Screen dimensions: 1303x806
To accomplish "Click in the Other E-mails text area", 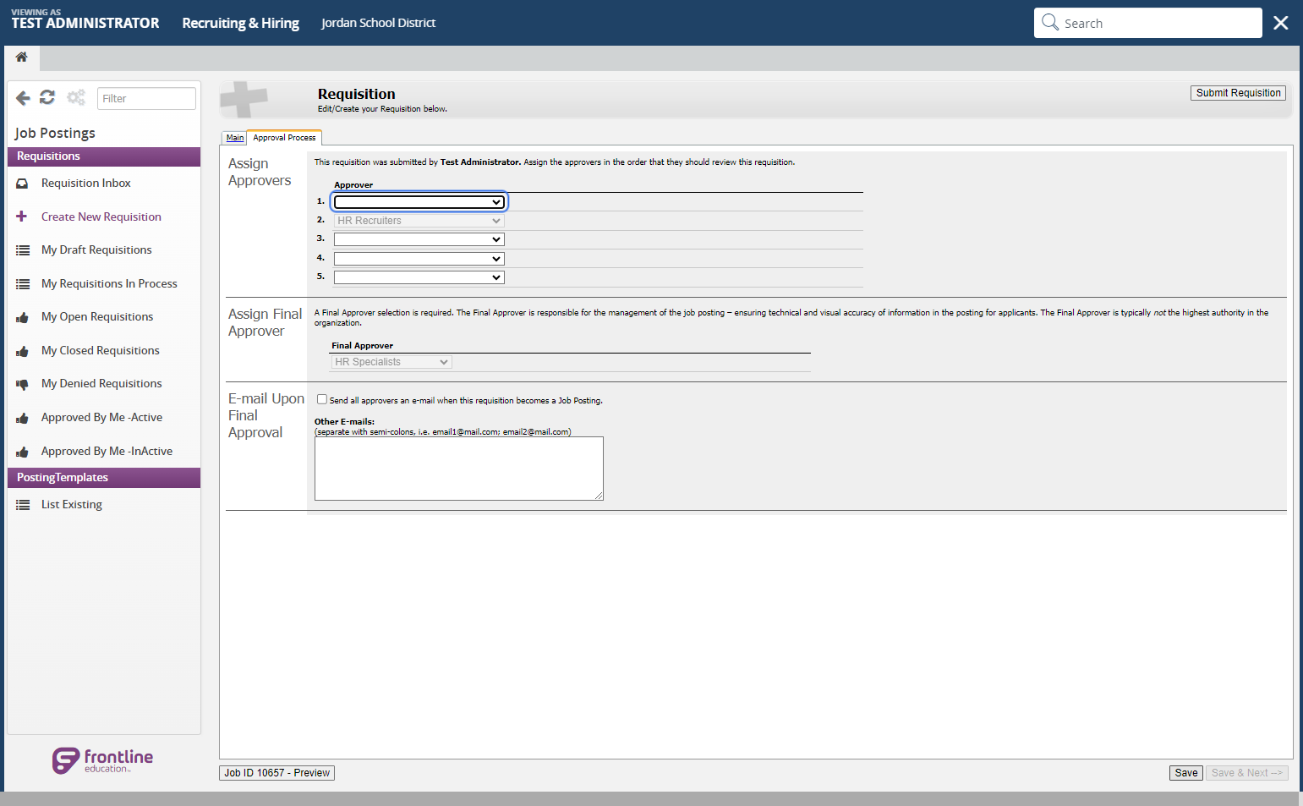I will tap(459, 469).
